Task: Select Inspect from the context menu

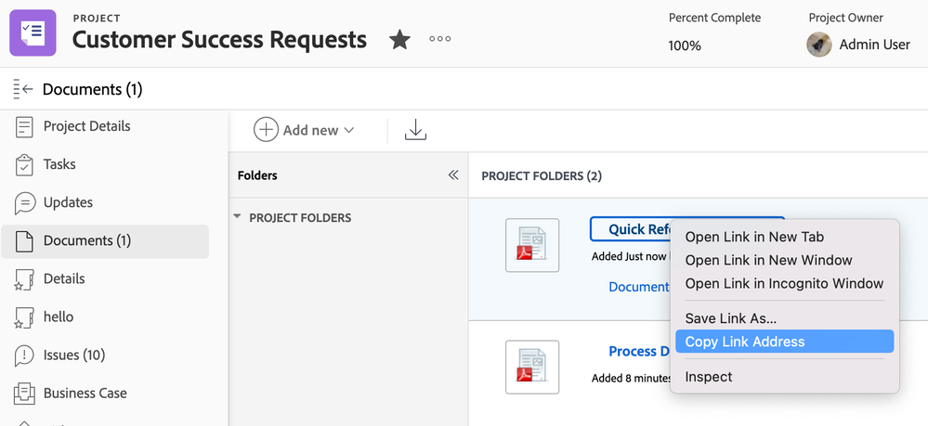Action: pos(709,377)
